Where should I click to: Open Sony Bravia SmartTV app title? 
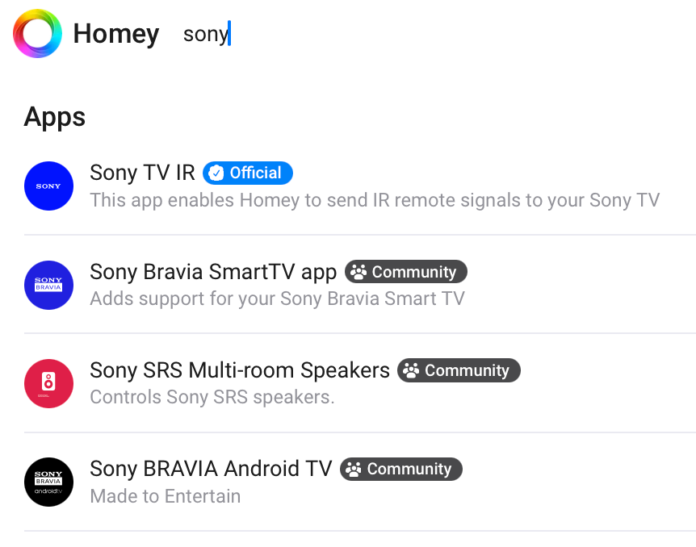(213, 272)
